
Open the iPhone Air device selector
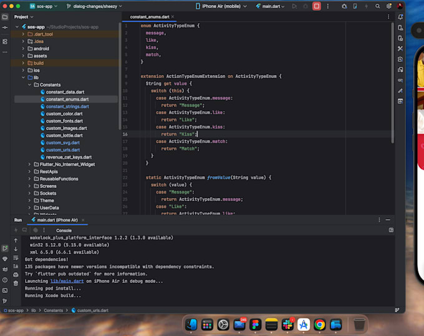[221, 6]
